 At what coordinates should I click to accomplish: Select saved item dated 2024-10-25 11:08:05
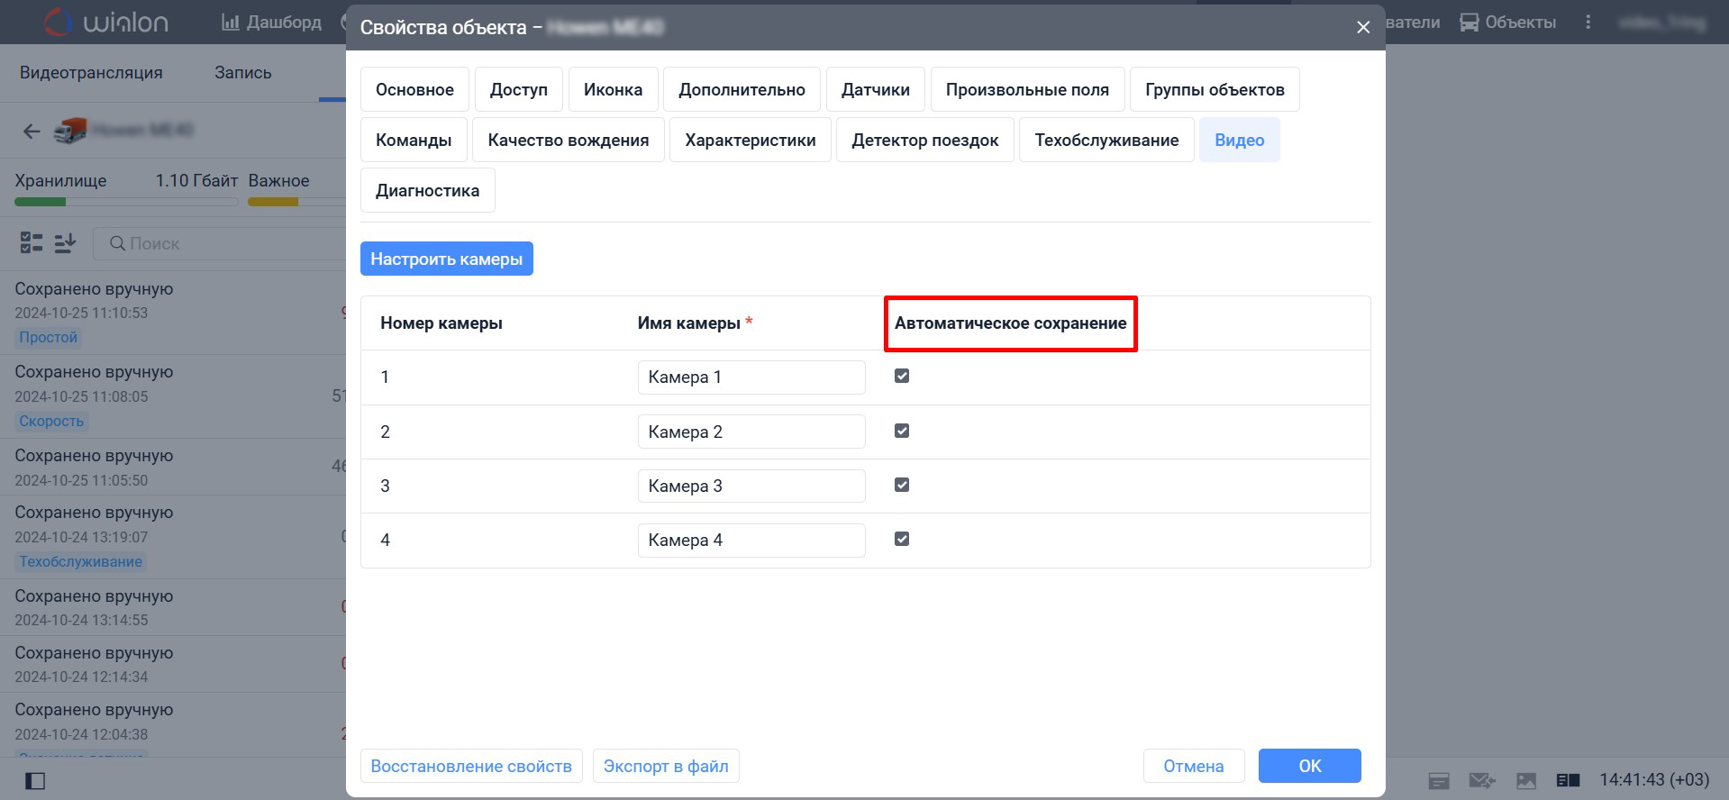pos(173,396)
